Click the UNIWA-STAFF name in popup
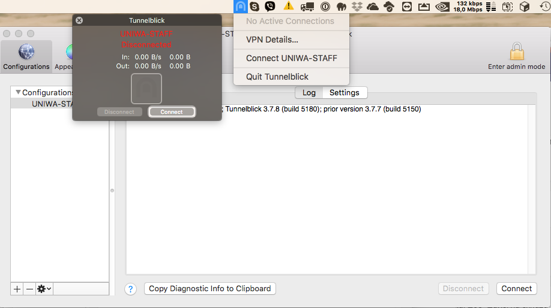The height and width of the screenshot is (308, 551). coord(146,34)
